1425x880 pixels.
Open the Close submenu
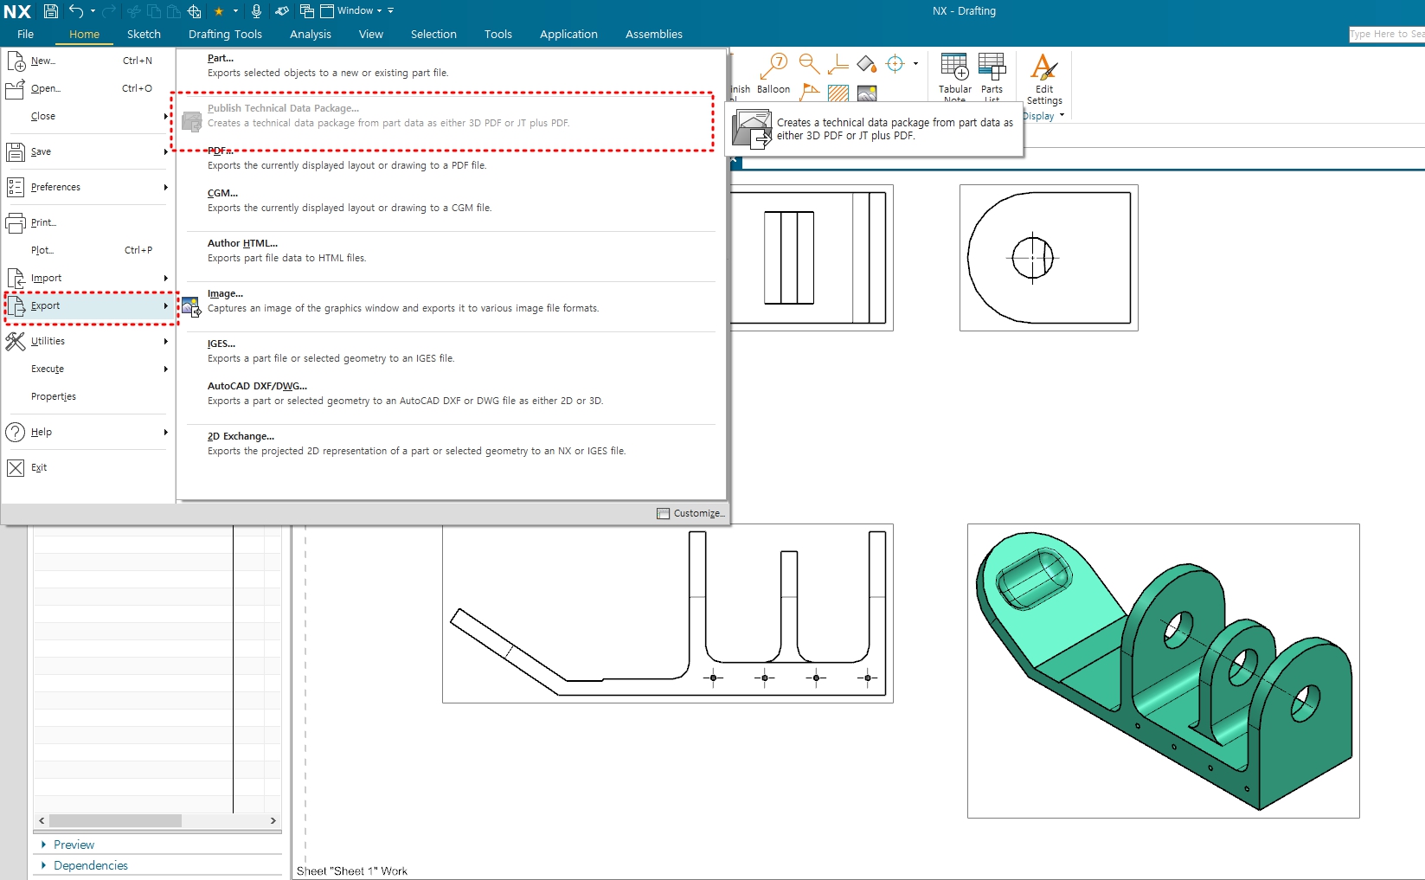[x=87, y=116]
